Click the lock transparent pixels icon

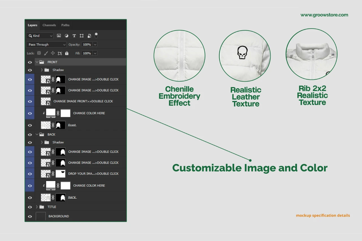39,53
